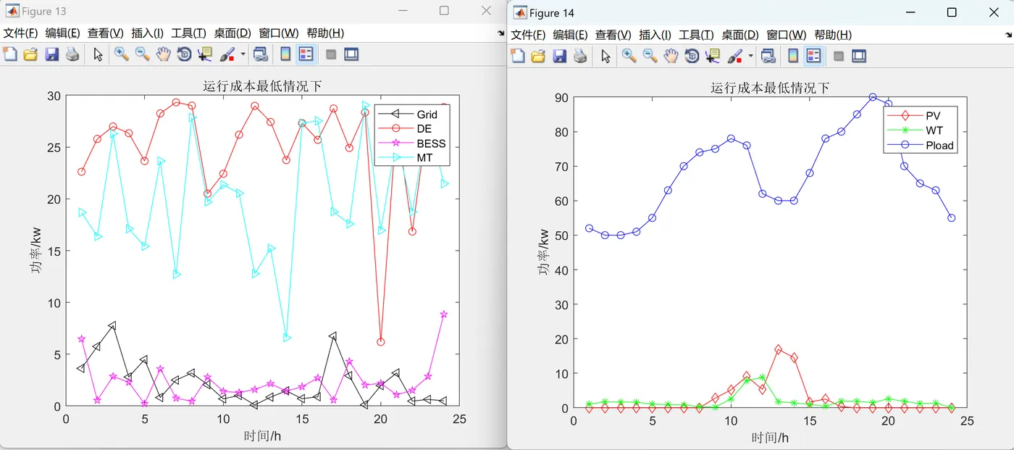Open 查看(V) menu in Figure 14
Viewport: 1014px width, 450px height.
click(x=613, y=35)
